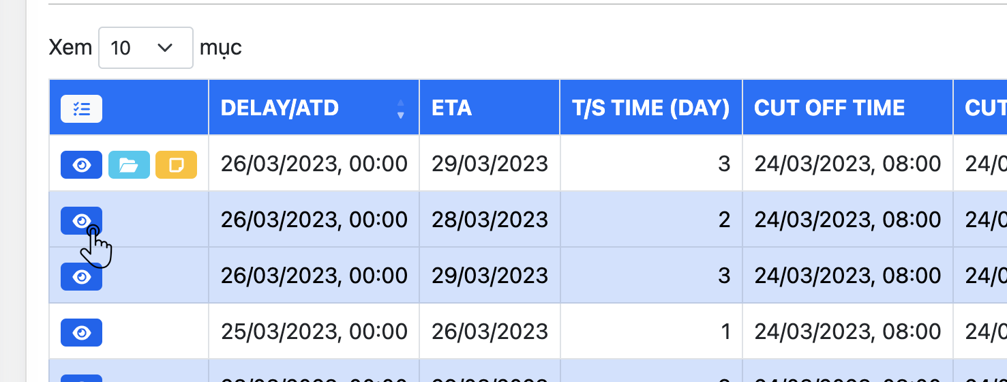Screen dimensions: 1007x382
Task: Select cell showing ETA 26/03/2023
Action: [490, 332]
